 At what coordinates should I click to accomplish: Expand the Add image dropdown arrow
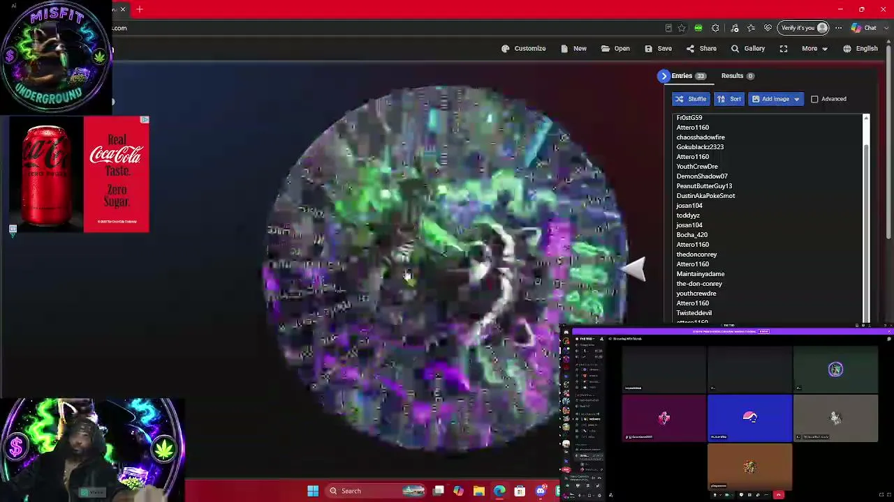coord(796,99)
